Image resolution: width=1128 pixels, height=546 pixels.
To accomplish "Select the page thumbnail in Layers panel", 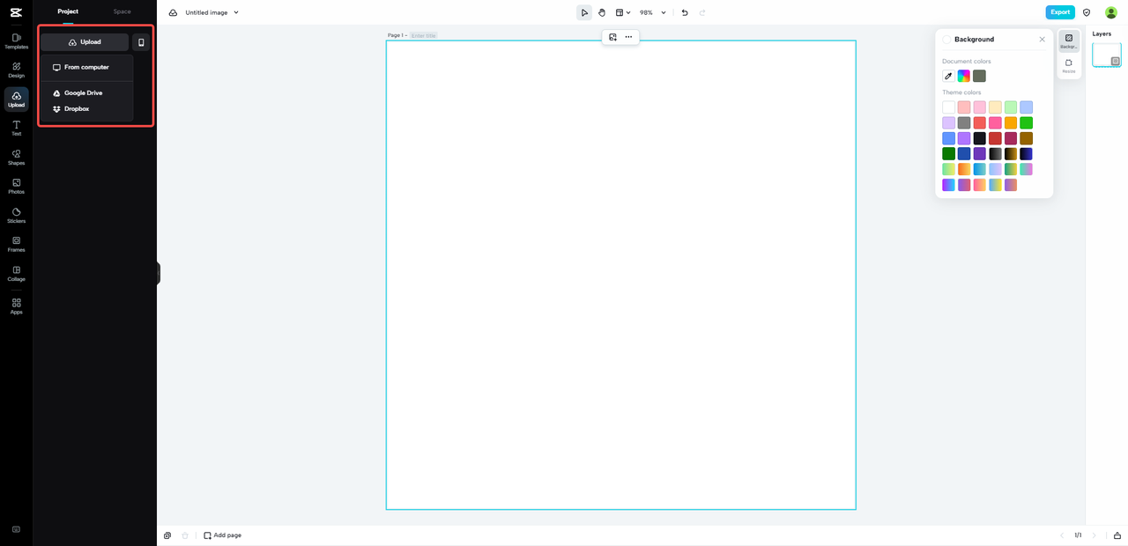I will click(x=1107, y=55).
